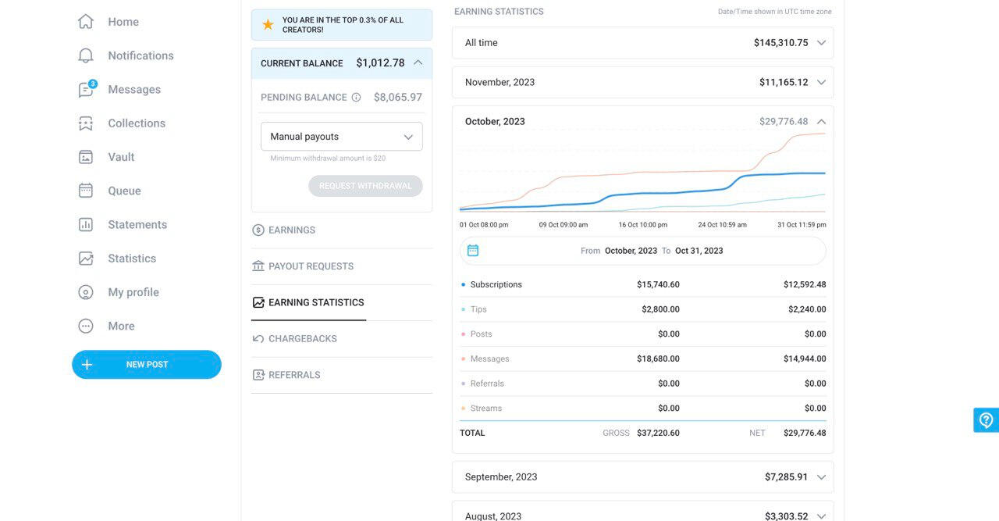
Task: Click the October date range field
Action: tap(652, 251)
